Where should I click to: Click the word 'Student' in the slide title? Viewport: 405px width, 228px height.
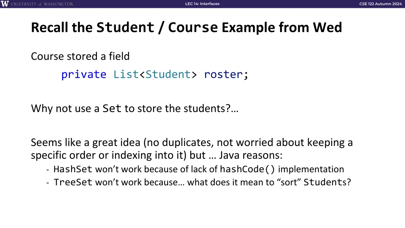click(125, 27)
